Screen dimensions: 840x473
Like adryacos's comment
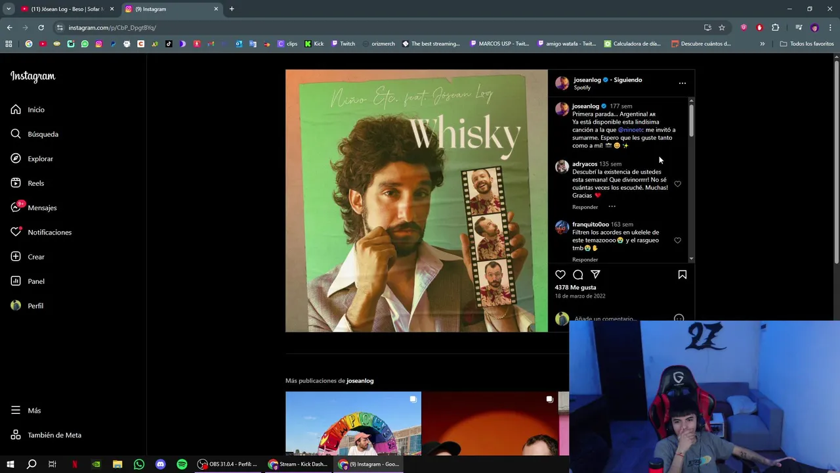678,184
